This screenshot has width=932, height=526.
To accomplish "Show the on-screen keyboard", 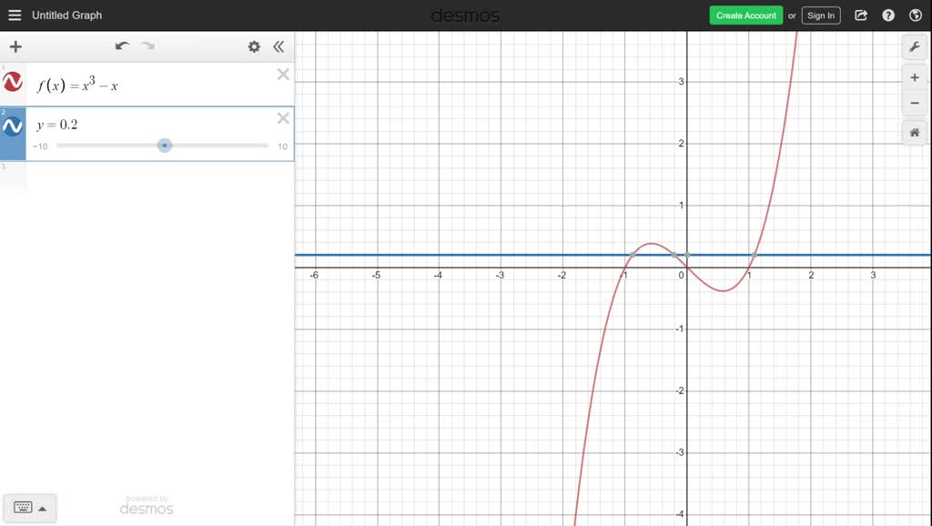I will [23, 508].
